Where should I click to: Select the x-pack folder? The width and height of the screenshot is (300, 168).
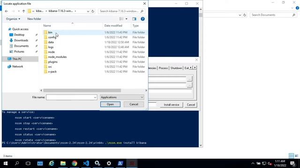coord(52,71)
